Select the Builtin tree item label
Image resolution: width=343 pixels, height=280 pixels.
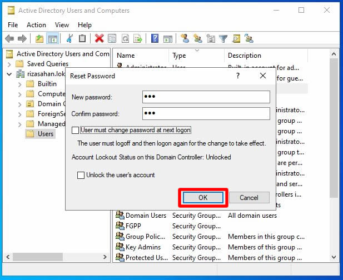pyautogui.click(x=47, y=84)
